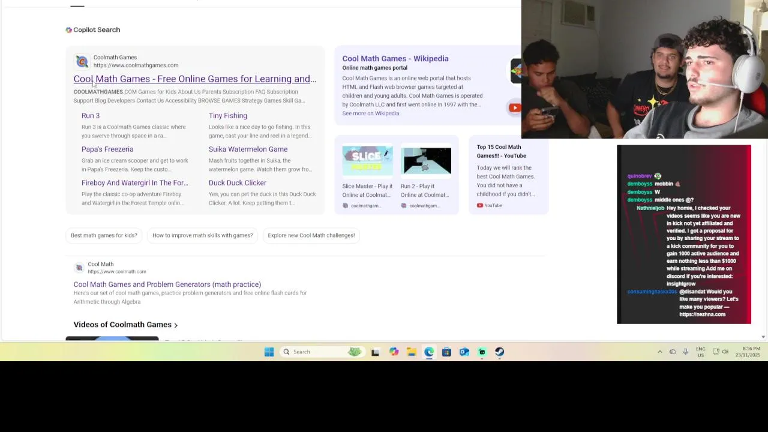This screenshot has height=432, width=768.
Task: Click the taskbar Search box
Action: (x=323, y=352)
